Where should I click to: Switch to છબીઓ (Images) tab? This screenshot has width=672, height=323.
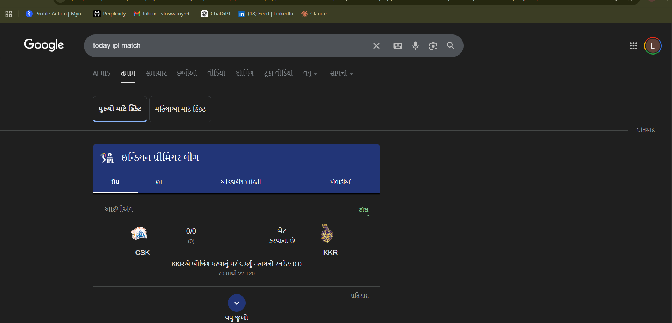click(x=187, y=73)
